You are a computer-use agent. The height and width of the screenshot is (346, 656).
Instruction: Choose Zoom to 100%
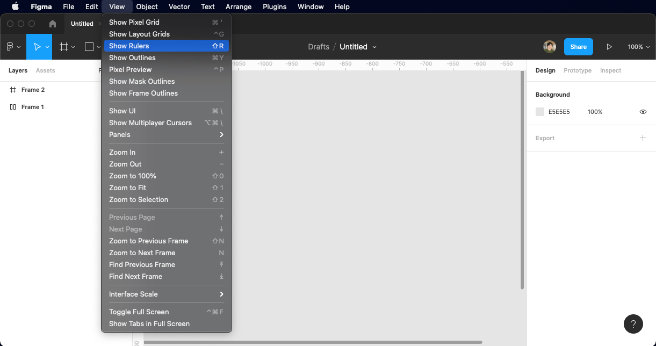point(167,176)
